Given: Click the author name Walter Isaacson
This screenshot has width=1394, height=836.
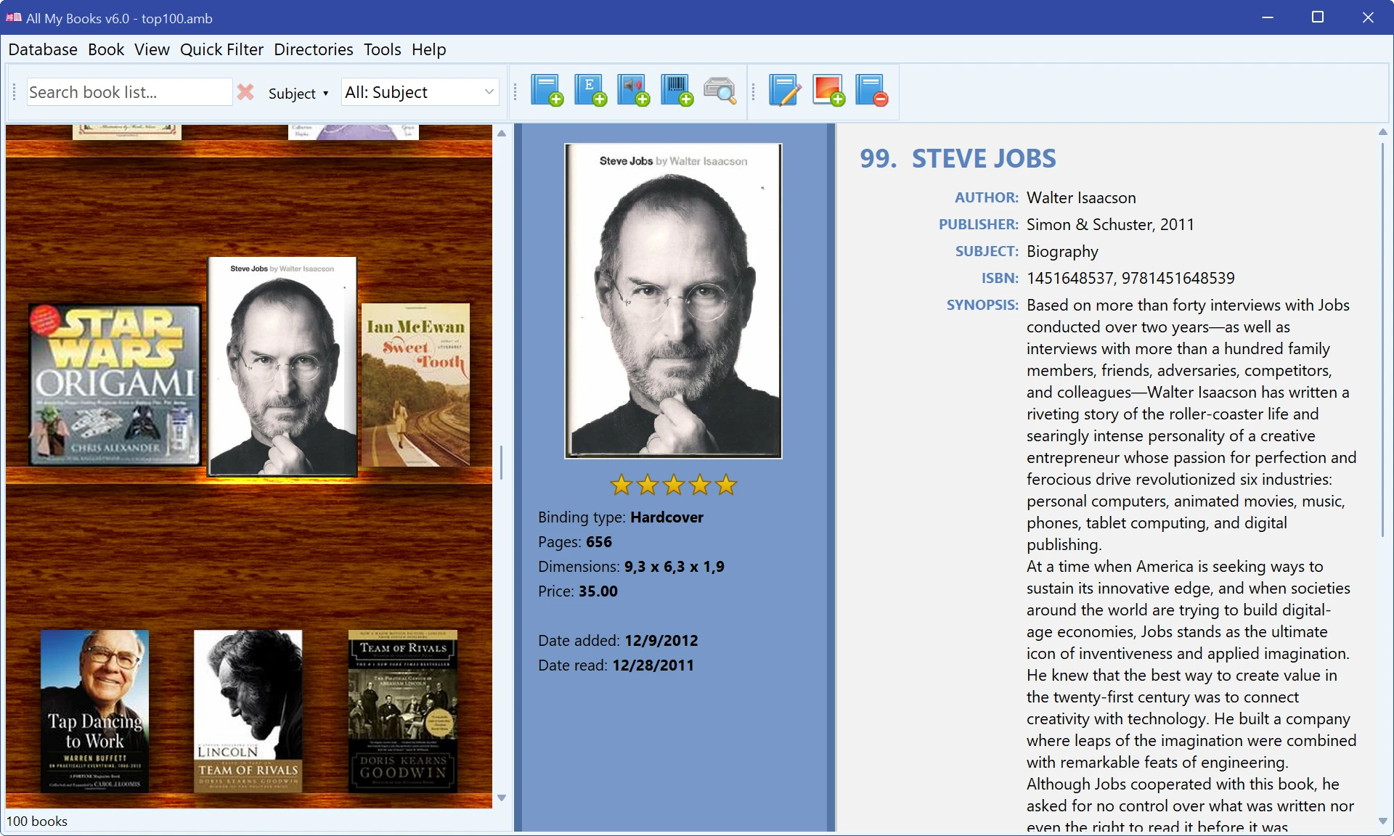Looking at the screenshot, I should tap(1081, 197).
